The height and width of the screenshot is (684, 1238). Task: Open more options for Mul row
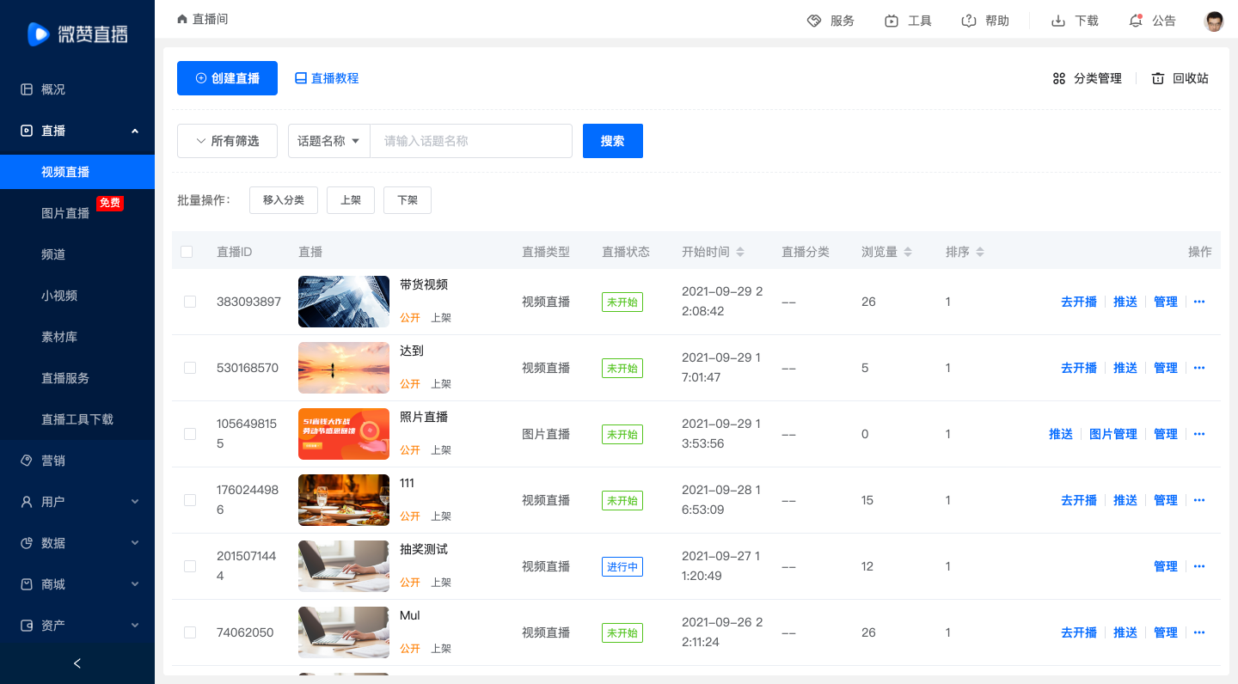click(1199, 632)
